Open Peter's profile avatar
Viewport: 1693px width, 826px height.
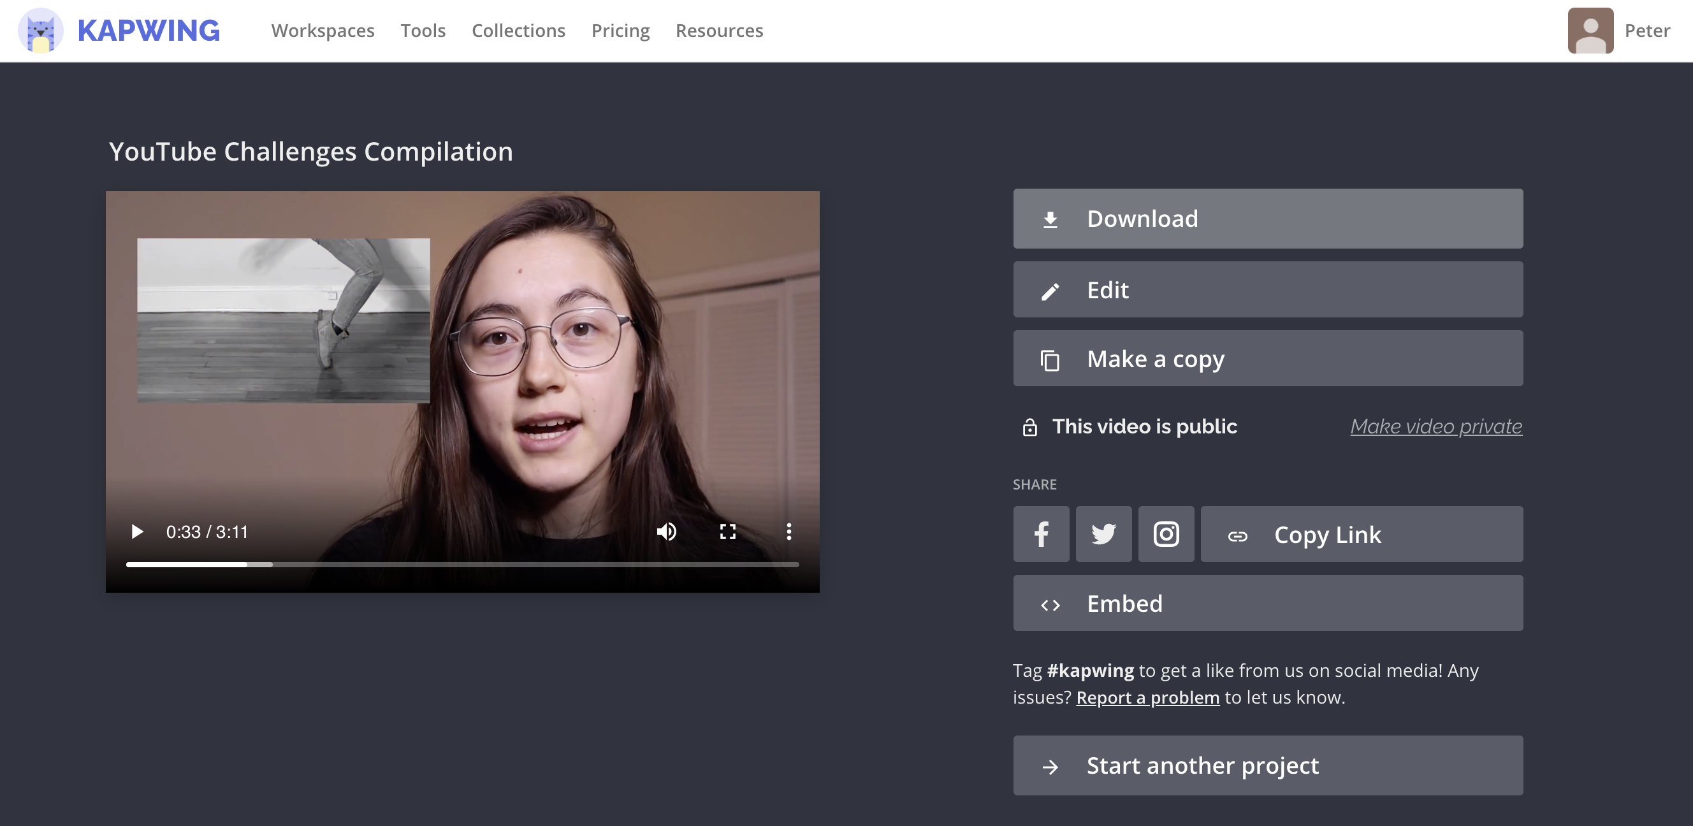1590,31
